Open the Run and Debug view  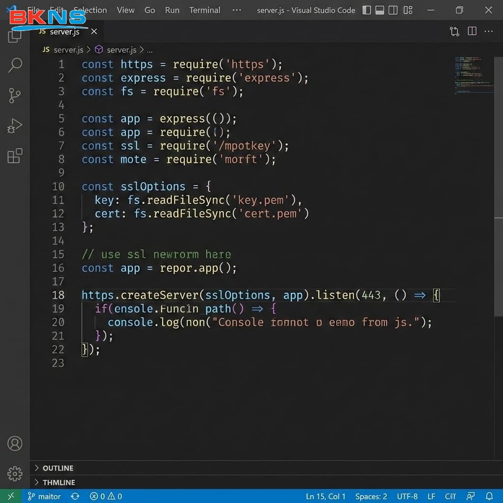coord(15,126)
